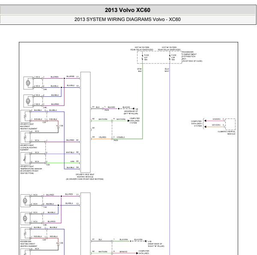Click pin B2 WHT/BLU on driver's heating module
This screenshot has width=257, height=255.
tap(72, 152)
